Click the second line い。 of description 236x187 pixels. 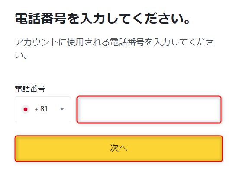(21, 55)
